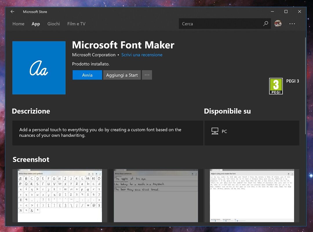Open the See more ellipsis in the top bar
This screenshot has width=313, height=232.
coord(292,24)
